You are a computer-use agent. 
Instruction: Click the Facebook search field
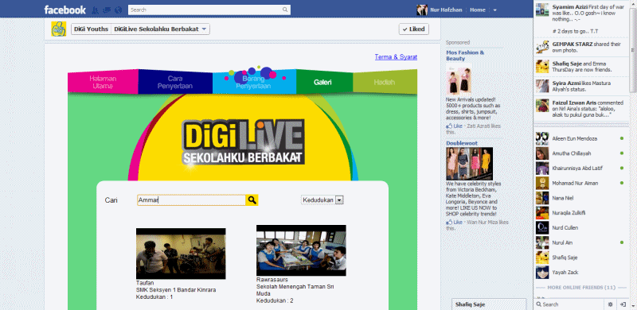[205, 10]
